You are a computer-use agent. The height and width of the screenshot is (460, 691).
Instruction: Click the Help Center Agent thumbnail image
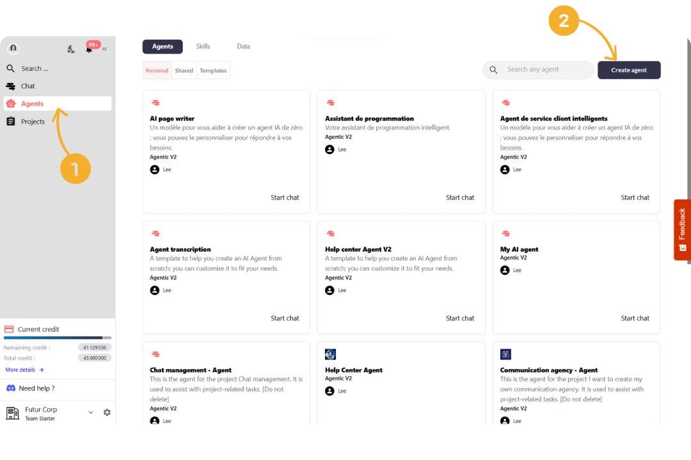[330, 355]
